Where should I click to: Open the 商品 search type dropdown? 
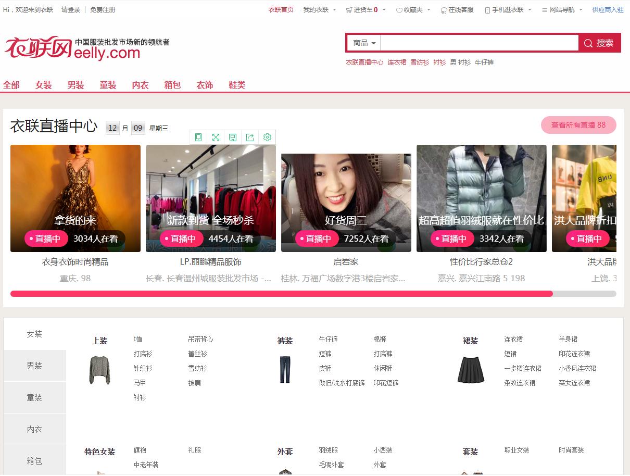click(x=363, y=42)
